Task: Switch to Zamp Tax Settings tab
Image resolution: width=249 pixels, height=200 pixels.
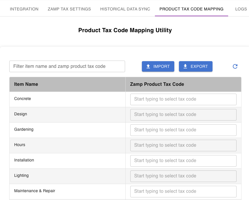Action: (69, 9)
